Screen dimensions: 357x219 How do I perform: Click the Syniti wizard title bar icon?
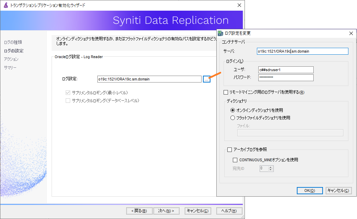click(x=5, y=6)
